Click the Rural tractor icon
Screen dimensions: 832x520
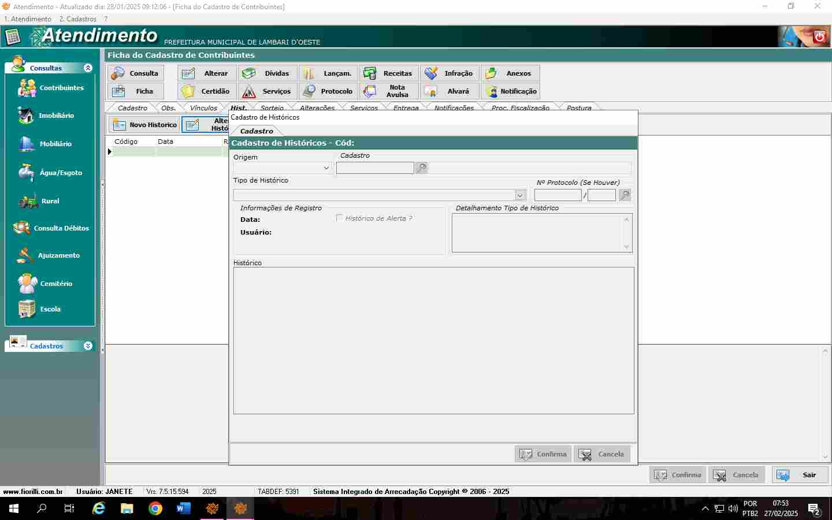28,201
